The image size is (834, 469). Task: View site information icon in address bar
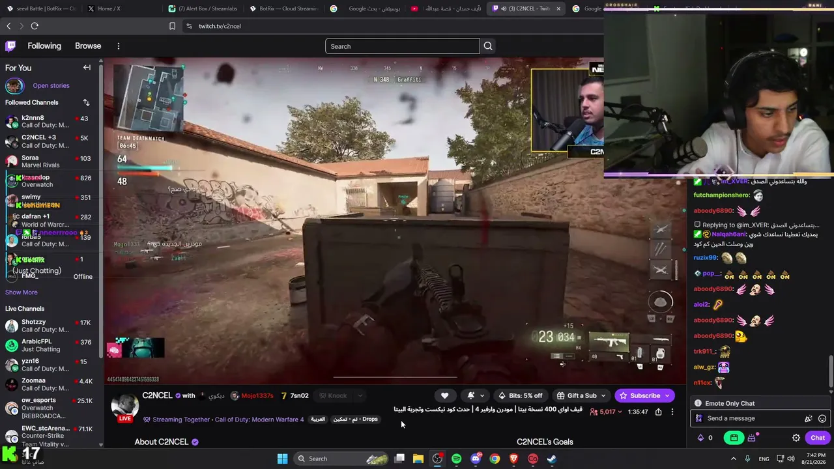click(x=189, y=26)
